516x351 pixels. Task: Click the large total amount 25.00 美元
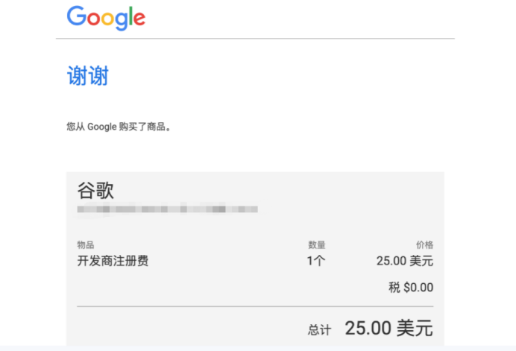pos(388,328)
